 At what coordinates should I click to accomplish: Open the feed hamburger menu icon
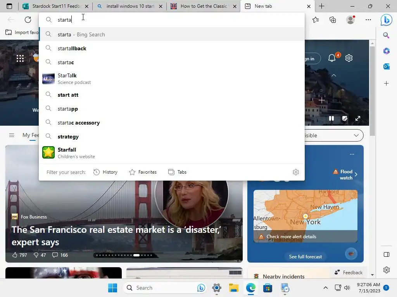pos(12,135)
